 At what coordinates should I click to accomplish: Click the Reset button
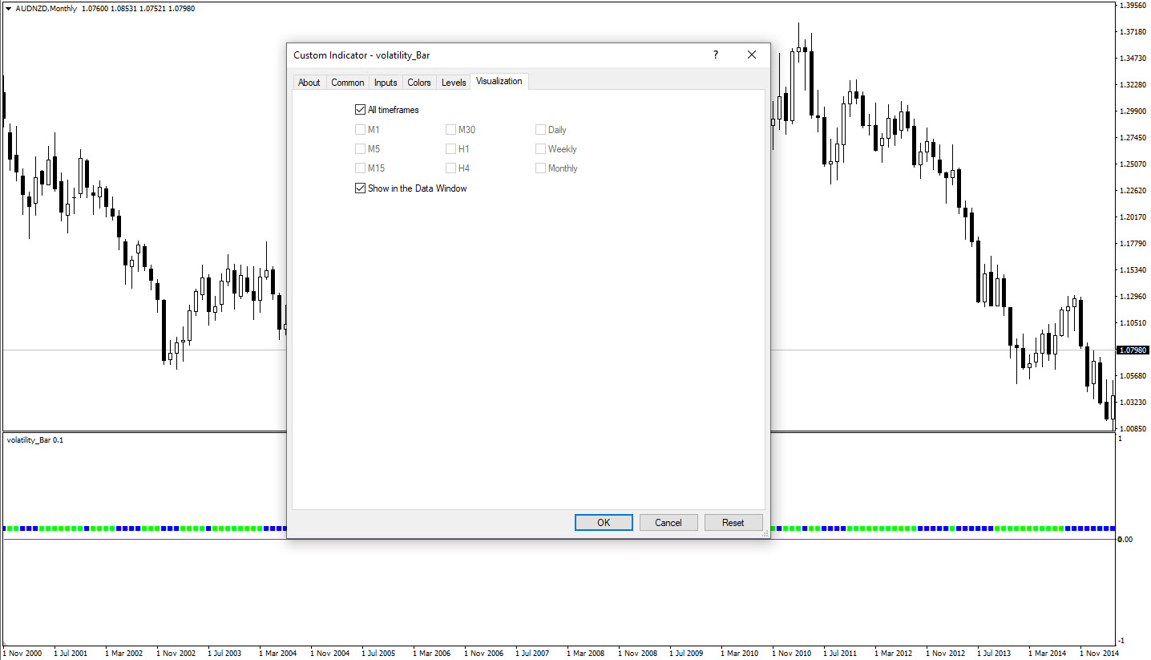[733, 523]
